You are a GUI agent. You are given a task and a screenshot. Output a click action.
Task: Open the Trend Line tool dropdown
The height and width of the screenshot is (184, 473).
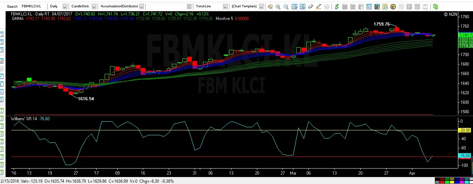225,6
